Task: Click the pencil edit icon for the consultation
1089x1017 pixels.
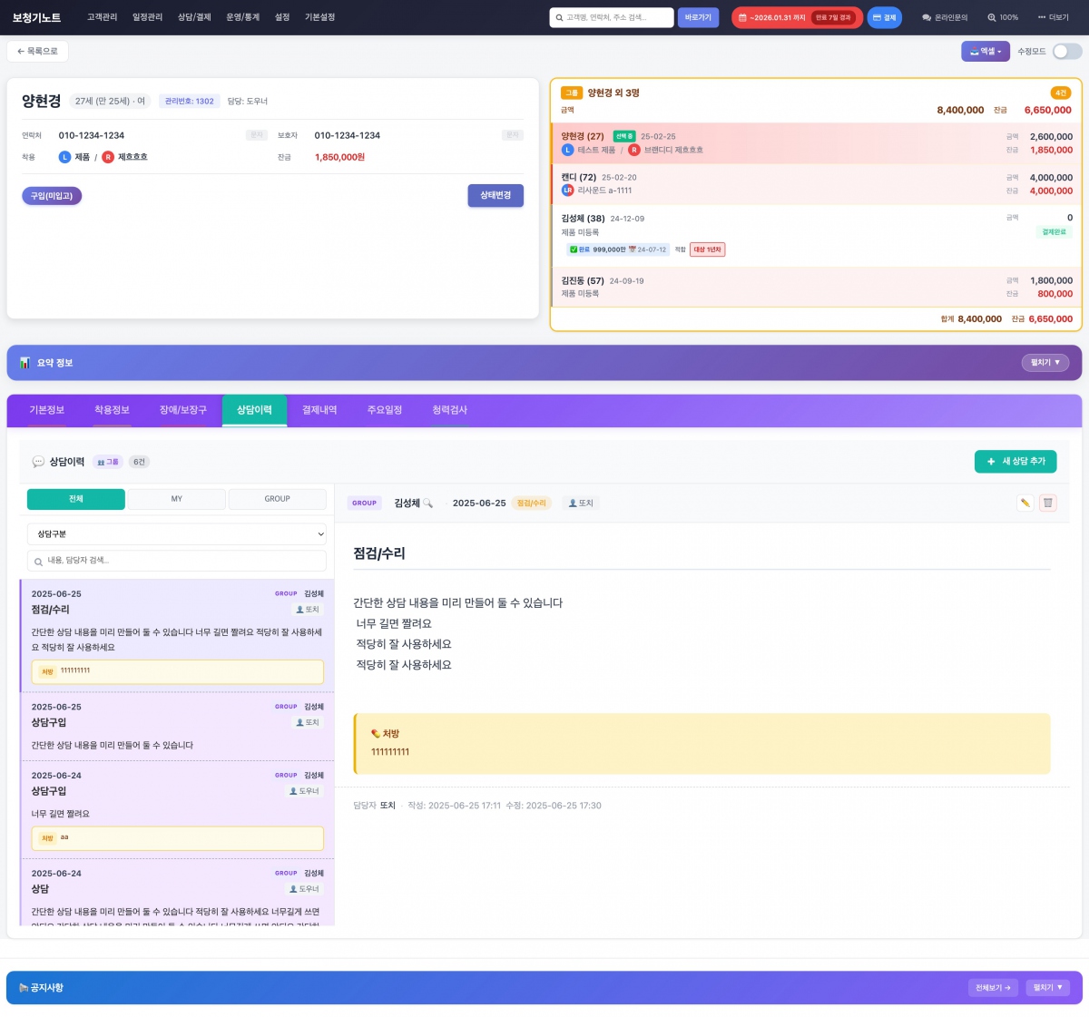Action: coord(1025,503)
